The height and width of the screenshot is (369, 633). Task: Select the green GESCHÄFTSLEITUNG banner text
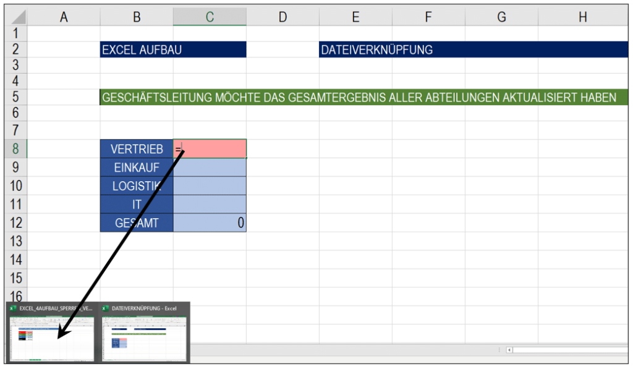click(359, 97)
